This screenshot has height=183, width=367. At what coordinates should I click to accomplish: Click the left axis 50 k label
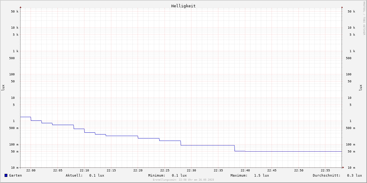[15, 12]
